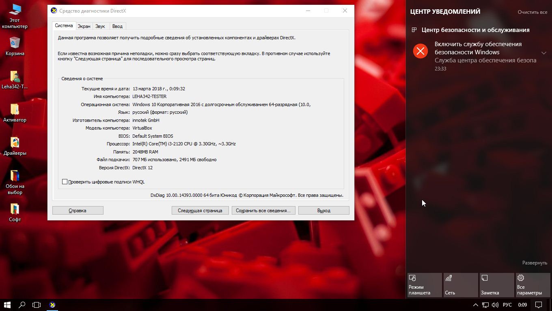Click the VirtualBox computer model value
Image resolution: width=552 pixels, height=311 pixels.
[142, 128]
